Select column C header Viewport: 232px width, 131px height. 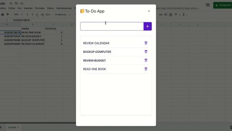[x=54, y=24]
